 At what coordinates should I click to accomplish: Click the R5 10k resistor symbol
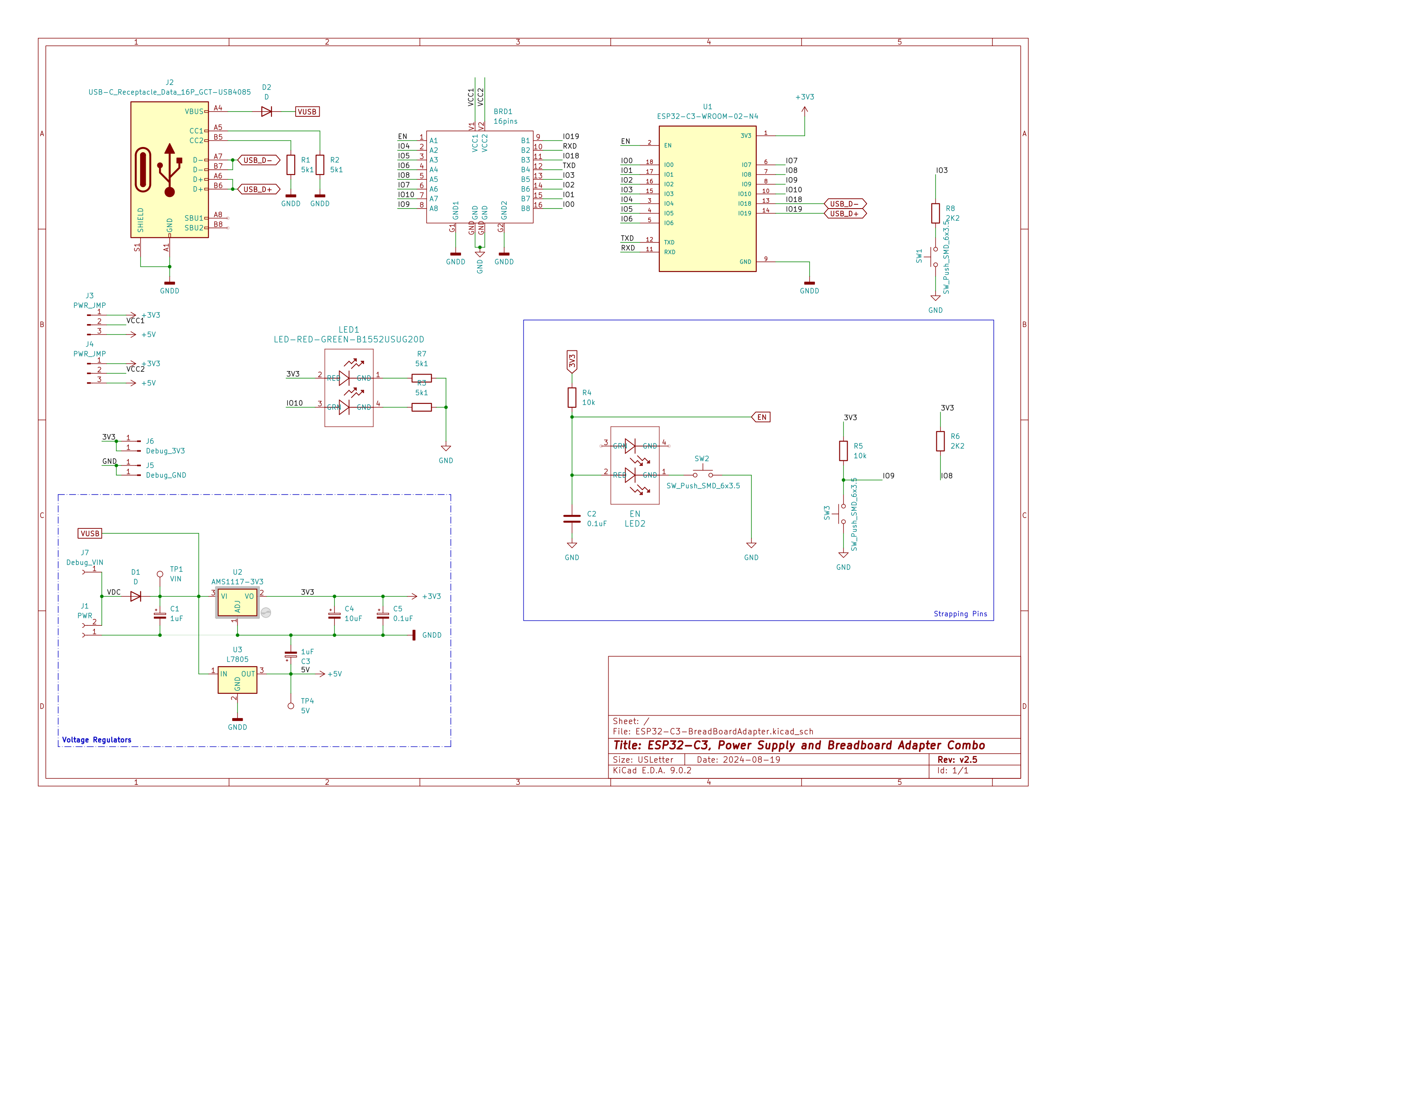point(843,450)
